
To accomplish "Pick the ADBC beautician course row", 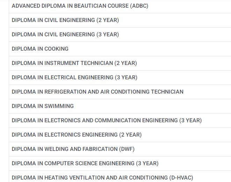I will [x=80, y=6].
